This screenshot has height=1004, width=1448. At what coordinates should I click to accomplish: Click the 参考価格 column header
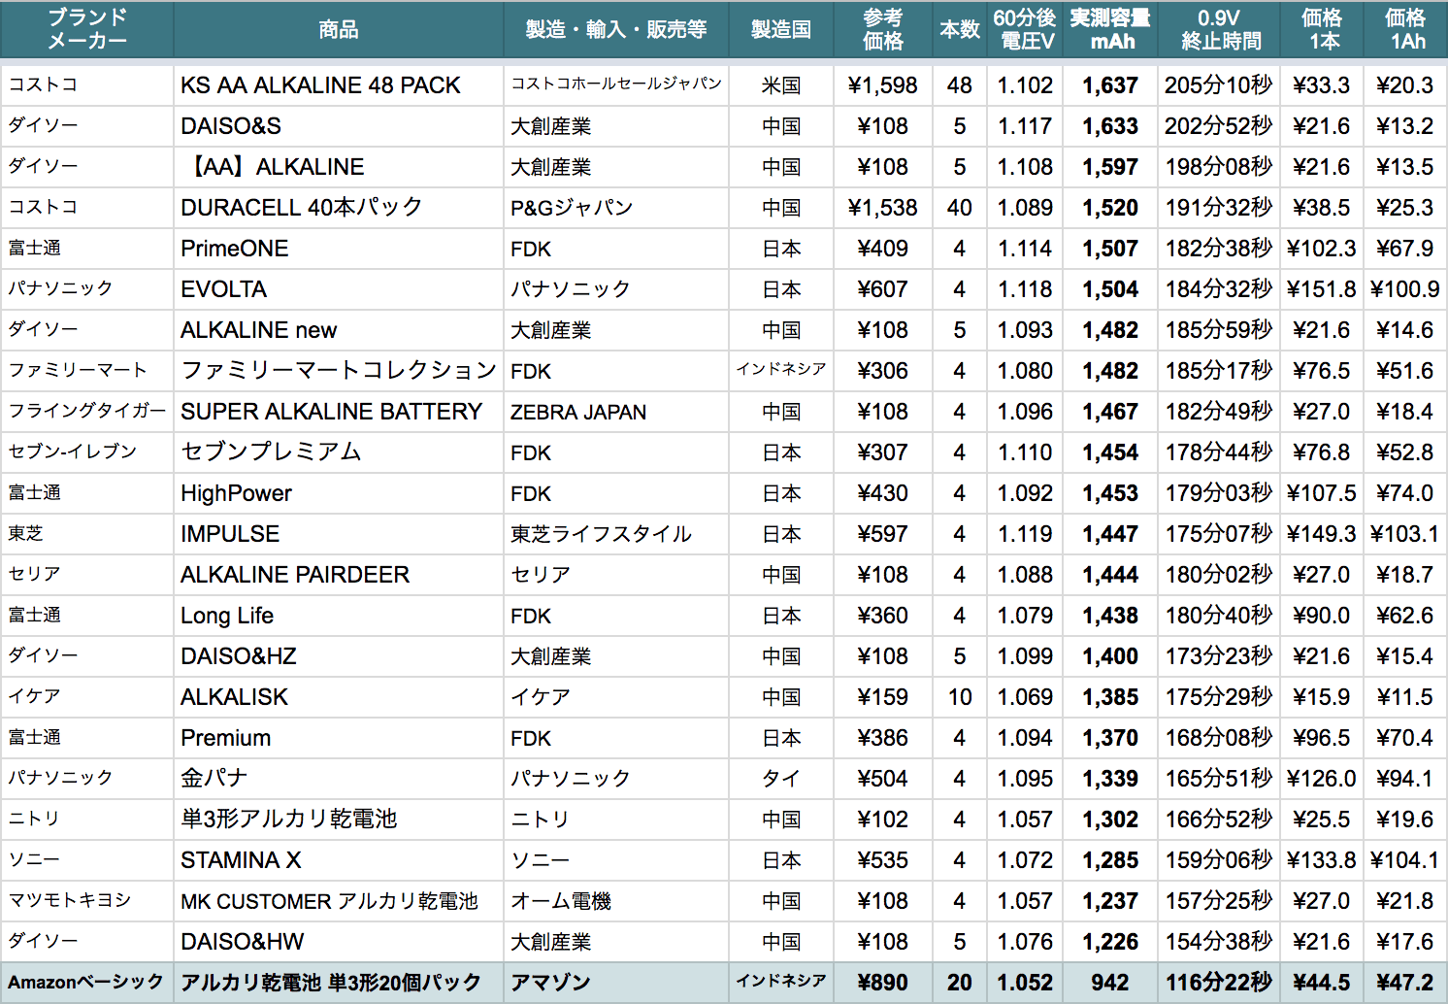tap(883, 29)
